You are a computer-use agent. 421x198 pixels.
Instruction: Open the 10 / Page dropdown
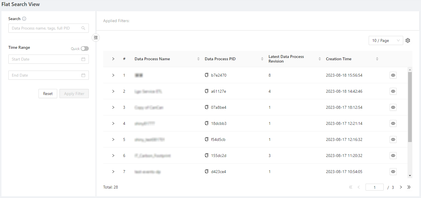click(x=386, y=40)
